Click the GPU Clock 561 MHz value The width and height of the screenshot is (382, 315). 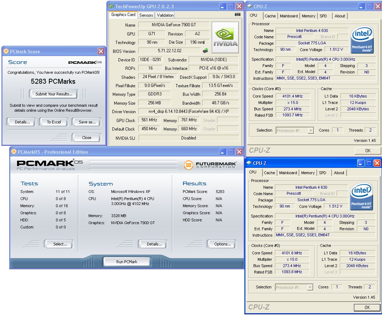point(149,120)
